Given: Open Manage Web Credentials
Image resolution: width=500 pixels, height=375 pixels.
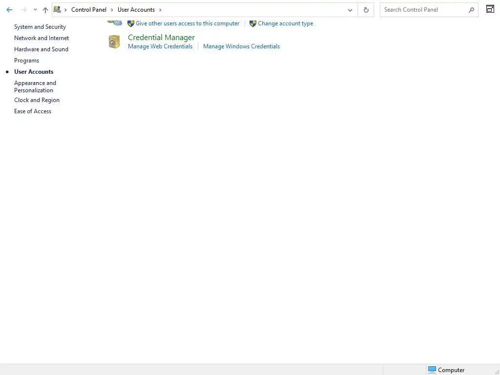Looking at the screenshot, I should [160, 46].
